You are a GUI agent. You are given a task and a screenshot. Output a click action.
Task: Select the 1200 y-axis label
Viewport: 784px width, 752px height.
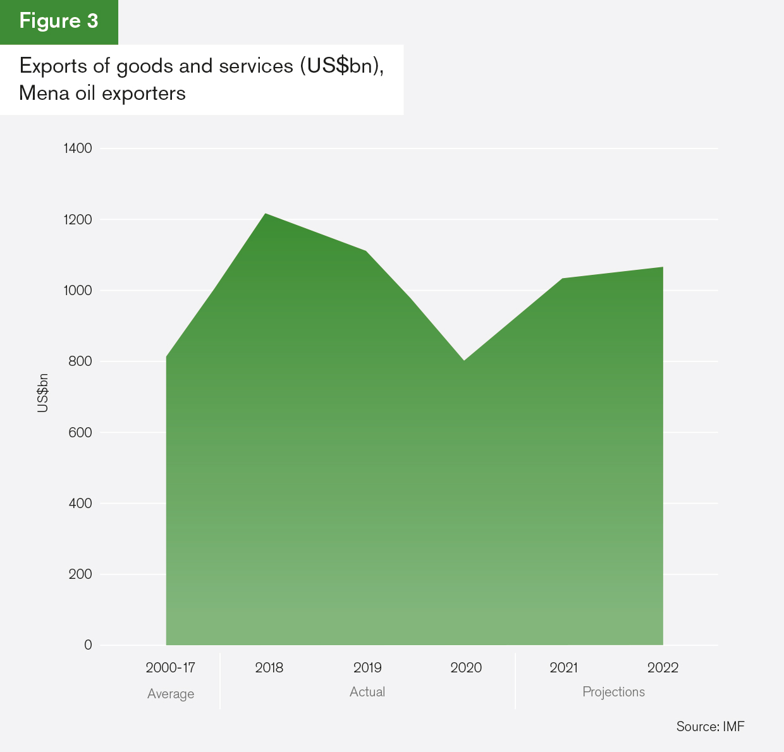click(78, 220)
